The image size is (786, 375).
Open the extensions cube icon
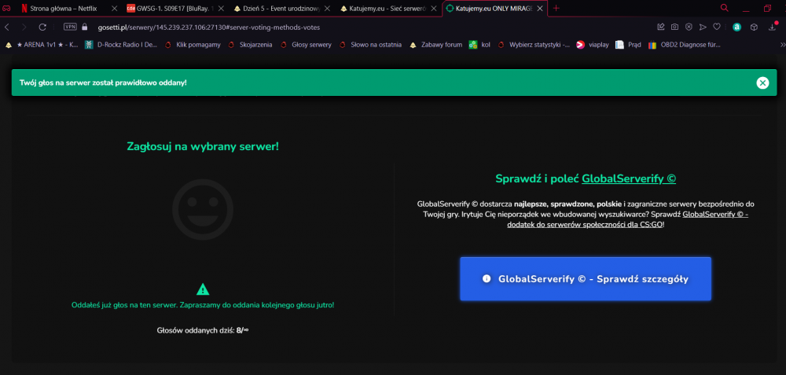click(753, 27)
